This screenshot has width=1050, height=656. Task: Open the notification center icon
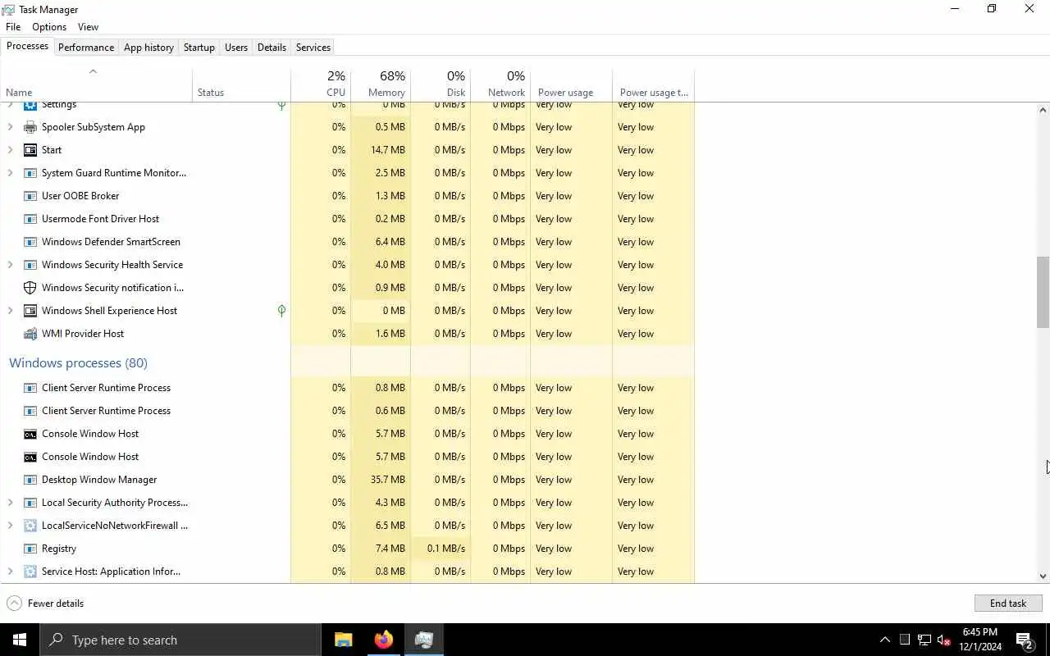click(1024, 640)
